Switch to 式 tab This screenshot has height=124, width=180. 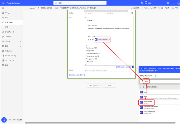pyautogui.click(x=156, y=76)
